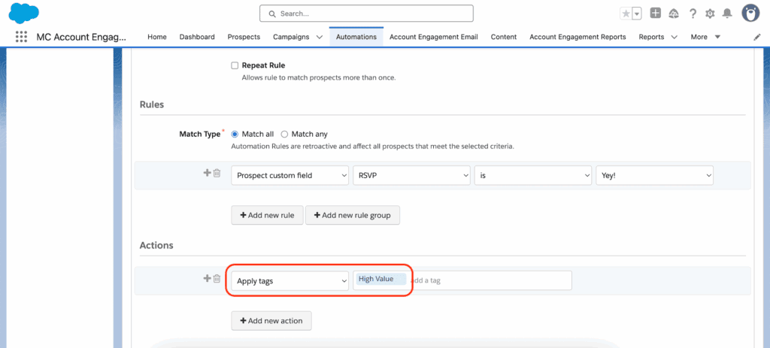Open the Salesforce guidance center icon

pyautogui.click(x=674, y=14)
